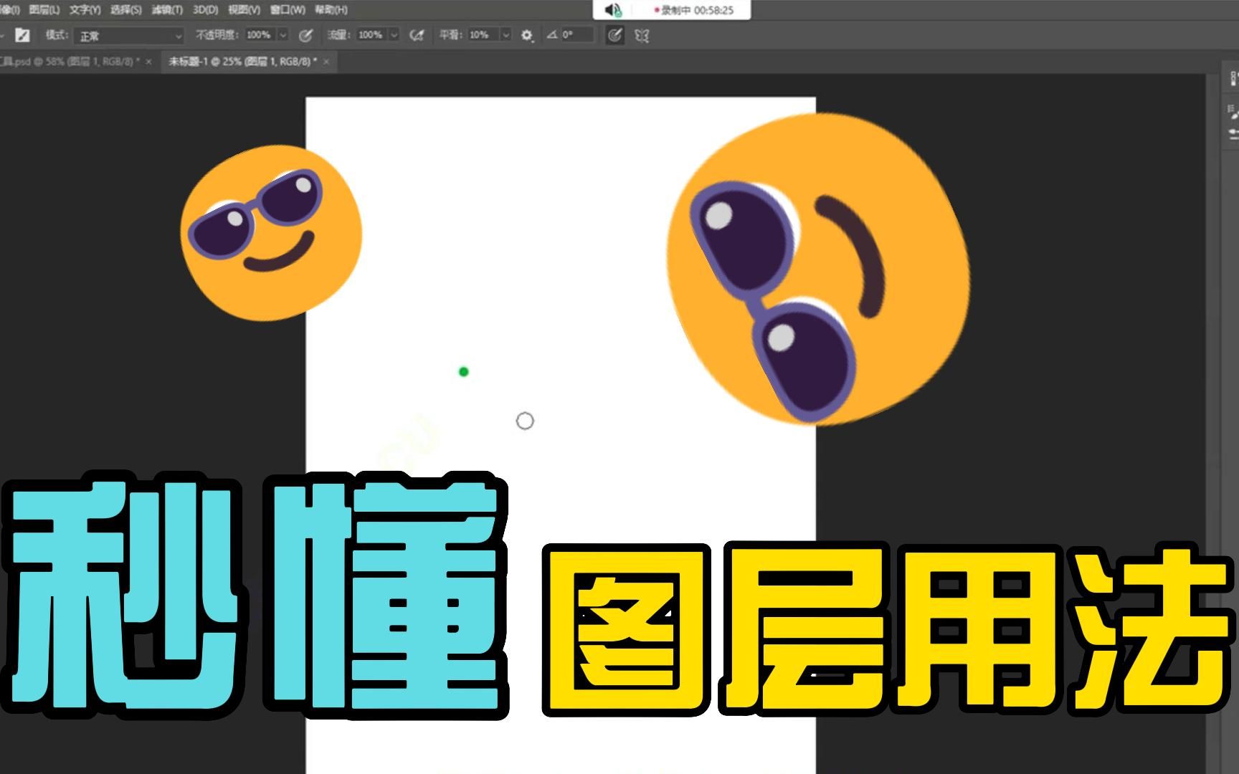Open the 帮助(H) menu
Viewport: 1239px width, 774px height.
[x=331, y=10]
